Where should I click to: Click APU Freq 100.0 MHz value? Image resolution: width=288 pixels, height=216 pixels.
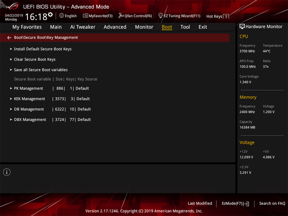pyautogui.click(x=248, y=67)
